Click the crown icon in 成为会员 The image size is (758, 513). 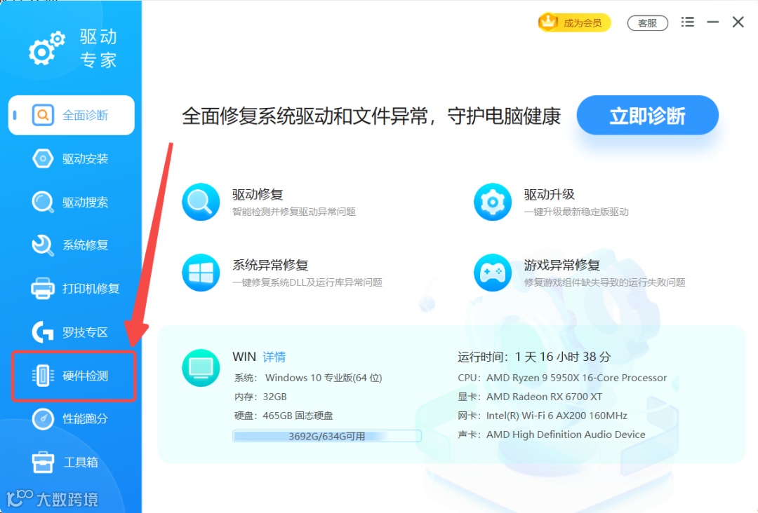(548, 22)
